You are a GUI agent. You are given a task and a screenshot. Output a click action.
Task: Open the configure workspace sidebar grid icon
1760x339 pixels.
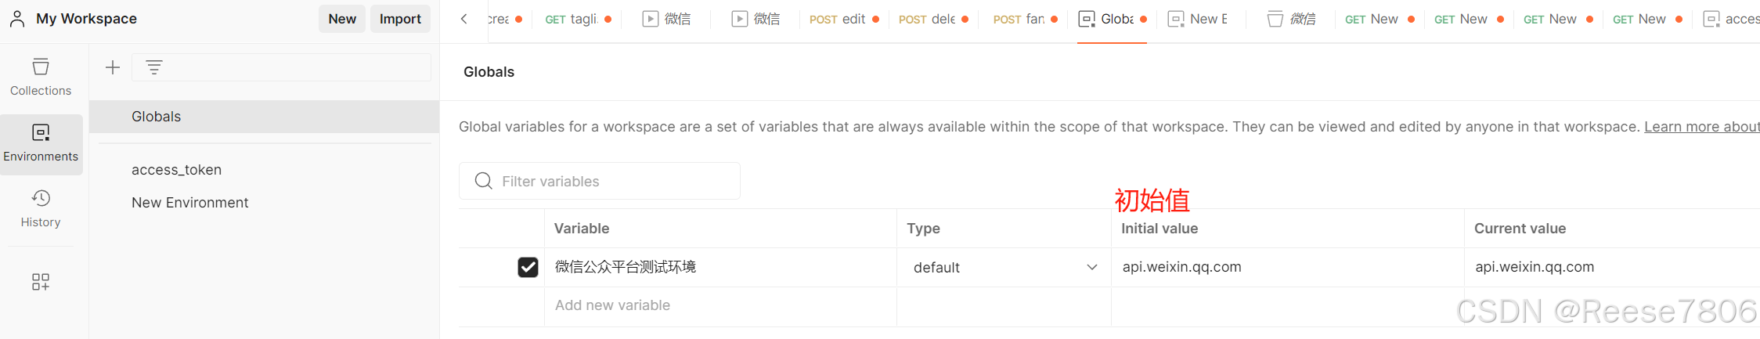41,282
